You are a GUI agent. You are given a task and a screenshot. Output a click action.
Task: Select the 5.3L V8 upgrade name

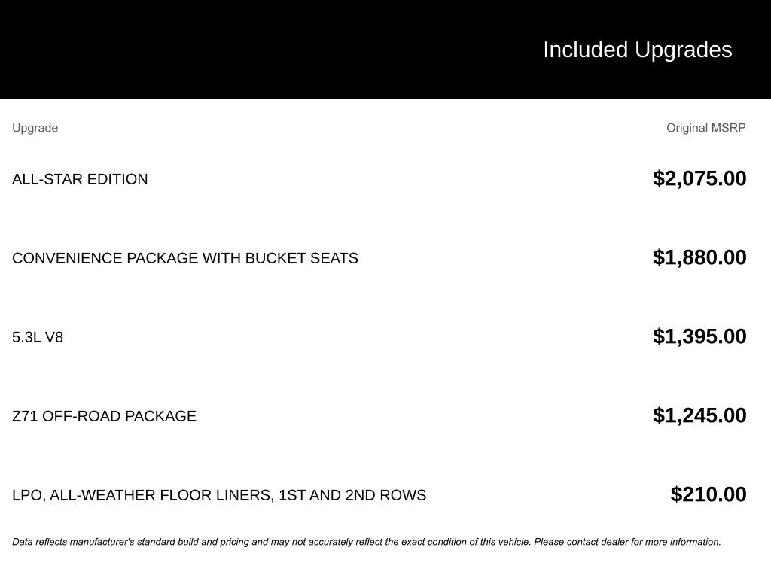pyautogui.click(x=38, y=337)
